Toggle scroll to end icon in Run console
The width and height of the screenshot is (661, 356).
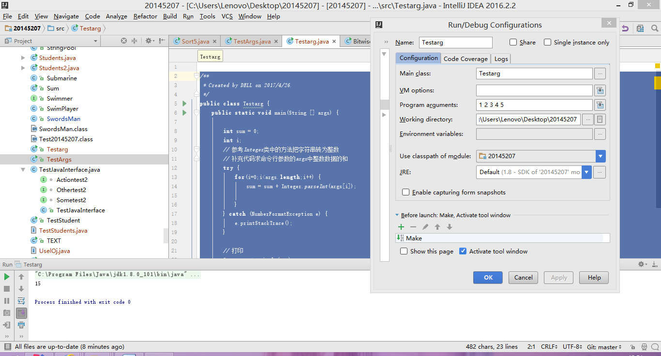pos(21,313)
